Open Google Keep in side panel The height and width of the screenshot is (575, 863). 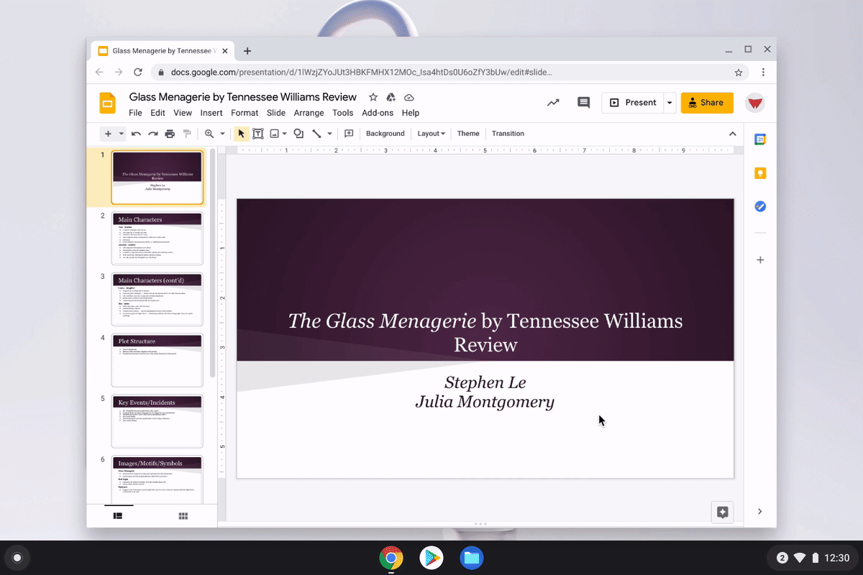point(760,173)
